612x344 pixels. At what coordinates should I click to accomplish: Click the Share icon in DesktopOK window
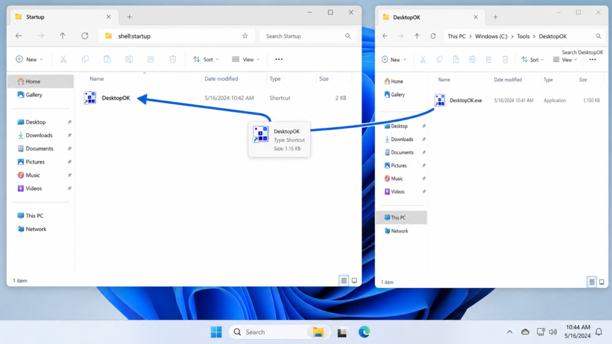[x=489, y=60]
